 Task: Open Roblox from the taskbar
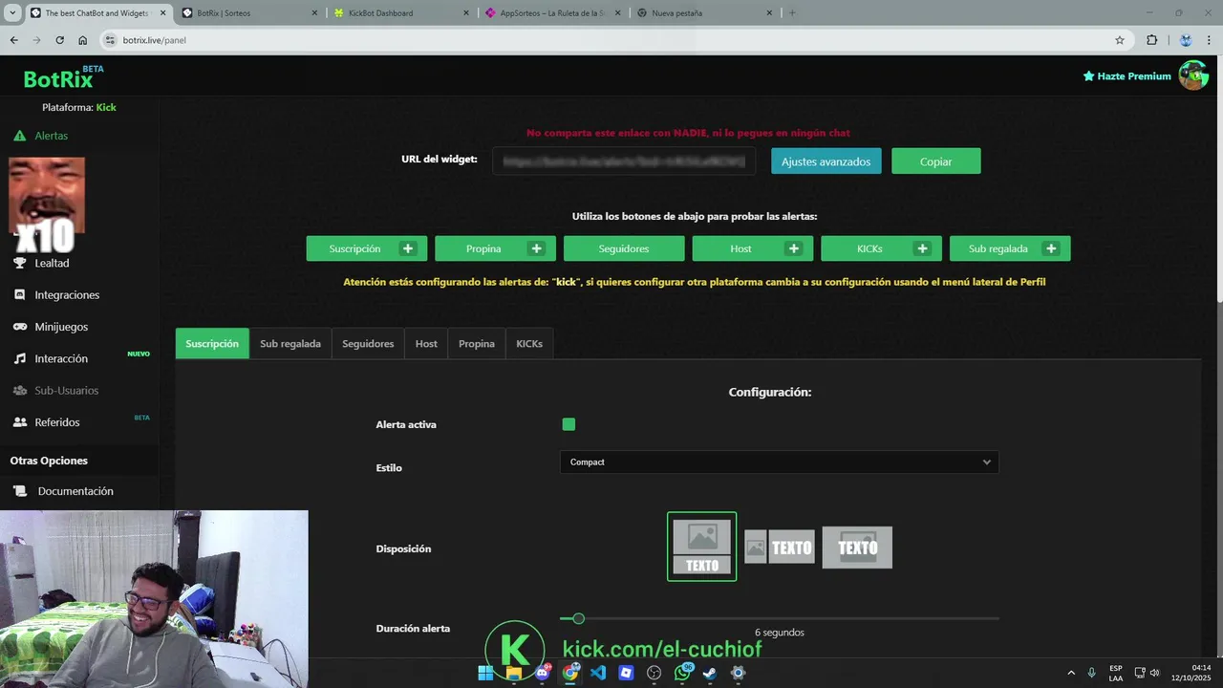[626, 673]
